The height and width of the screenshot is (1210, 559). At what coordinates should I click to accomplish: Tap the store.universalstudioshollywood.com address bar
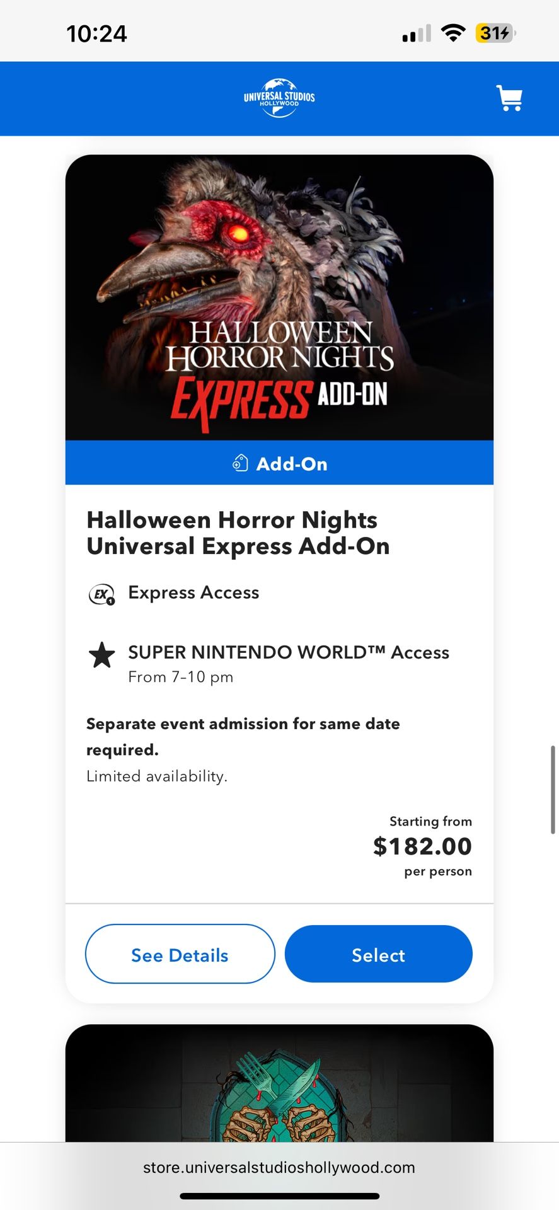click(x=279, y=1167)
